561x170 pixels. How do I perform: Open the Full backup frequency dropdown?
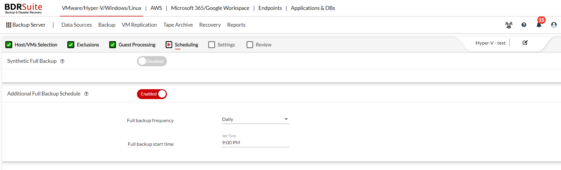click(x=256, y=119)
